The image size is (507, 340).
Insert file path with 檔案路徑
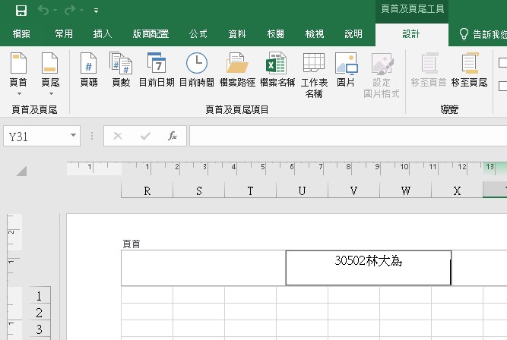point(236,70)
